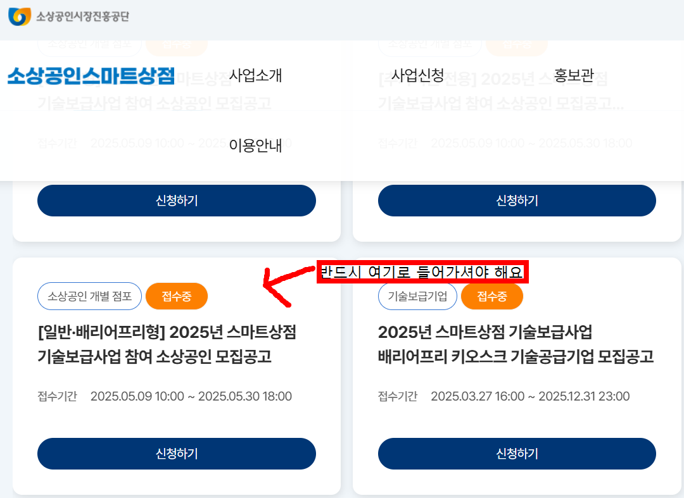Viewport: 684px width, 498px height.
Task: Click the faded 접수중 badge at top right
Action: tap(516, 46)
